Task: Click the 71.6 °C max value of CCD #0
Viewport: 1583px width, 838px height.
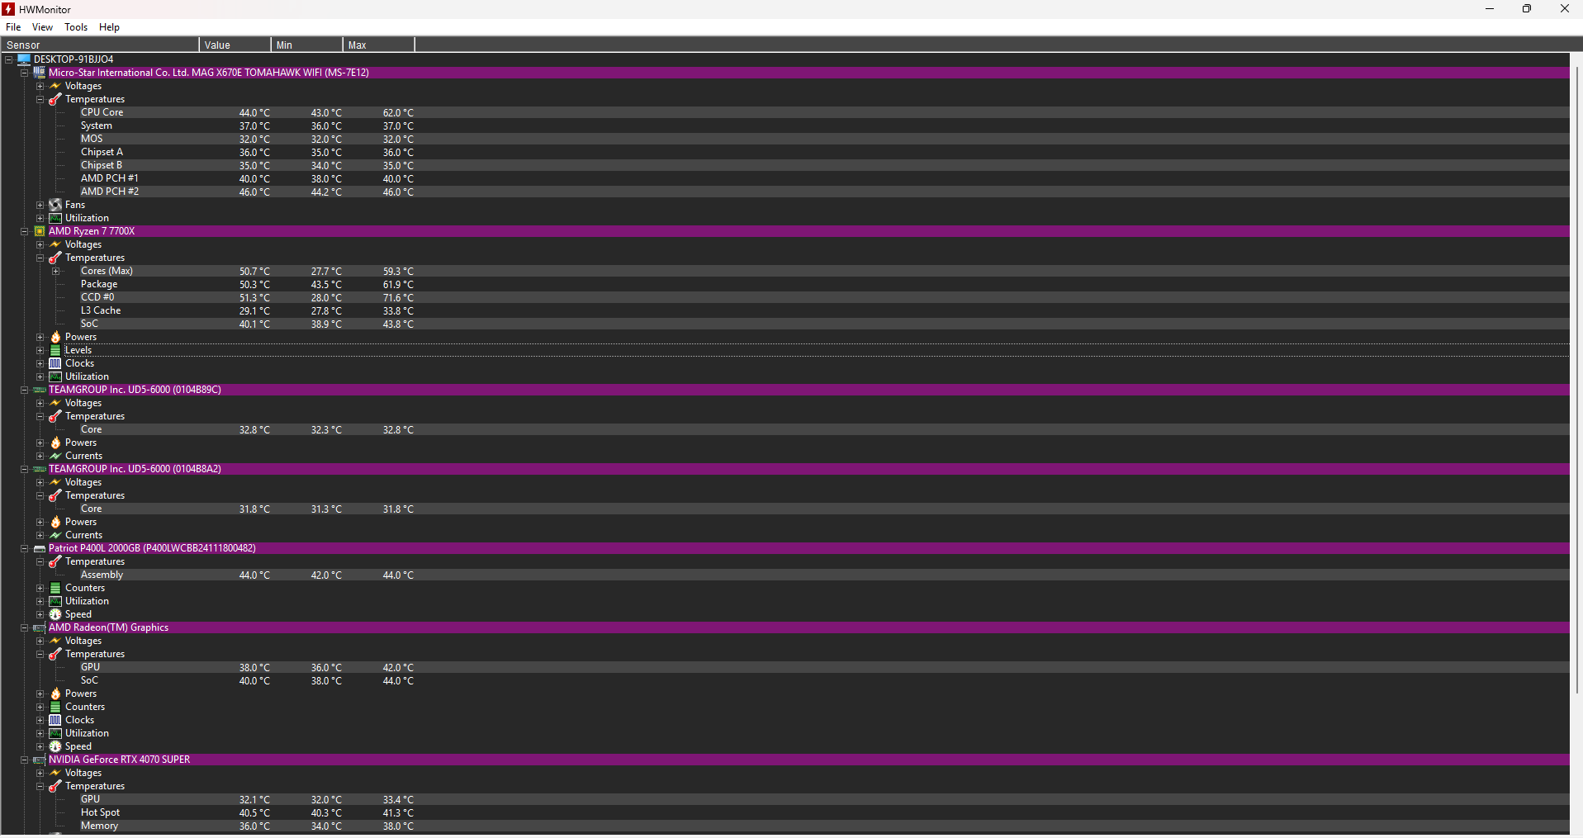Action: pos(398,298)
